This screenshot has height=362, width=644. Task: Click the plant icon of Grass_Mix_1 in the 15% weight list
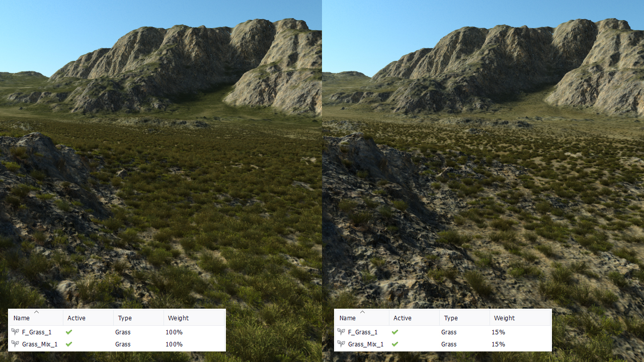tap(341, 344)
